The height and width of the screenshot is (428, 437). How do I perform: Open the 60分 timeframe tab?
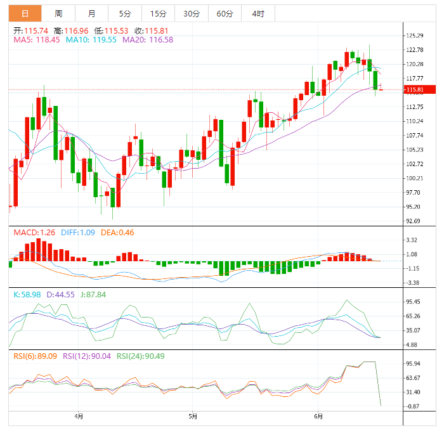(225, 13)
